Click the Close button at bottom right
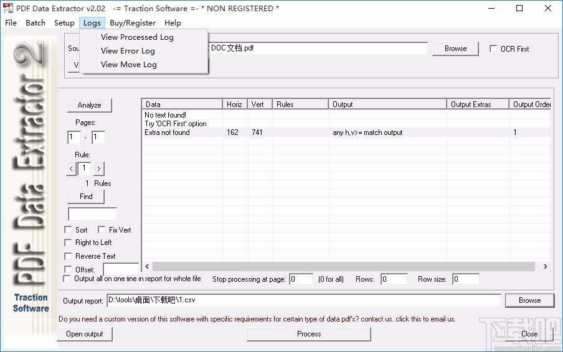The image size is (563, 352). coord(529,334)
